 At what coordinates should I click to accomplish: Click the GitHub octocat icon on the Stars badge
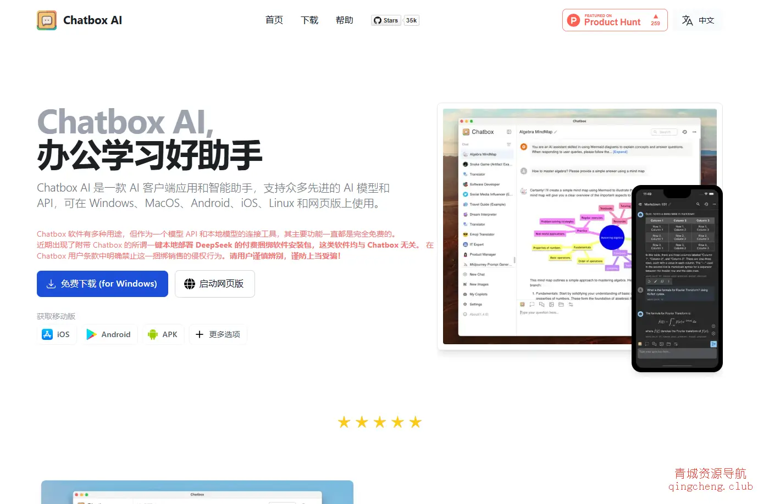(378, 20)
